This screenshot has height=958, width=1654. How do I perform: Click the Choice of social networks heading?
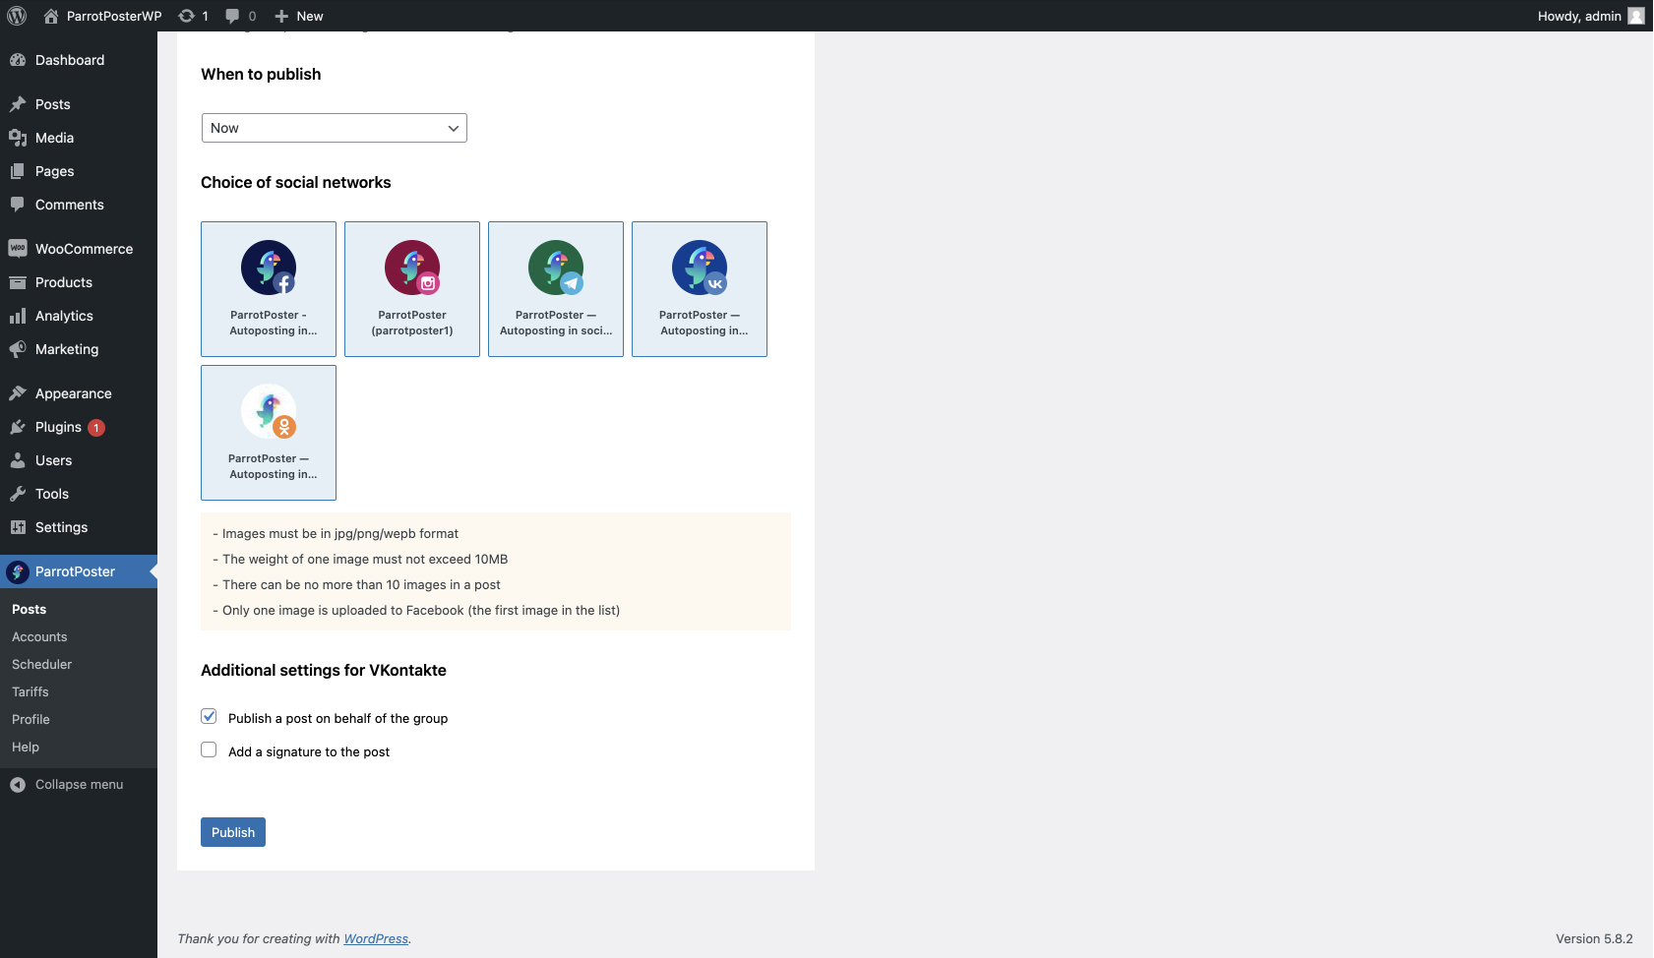click(x=296, y=183)
